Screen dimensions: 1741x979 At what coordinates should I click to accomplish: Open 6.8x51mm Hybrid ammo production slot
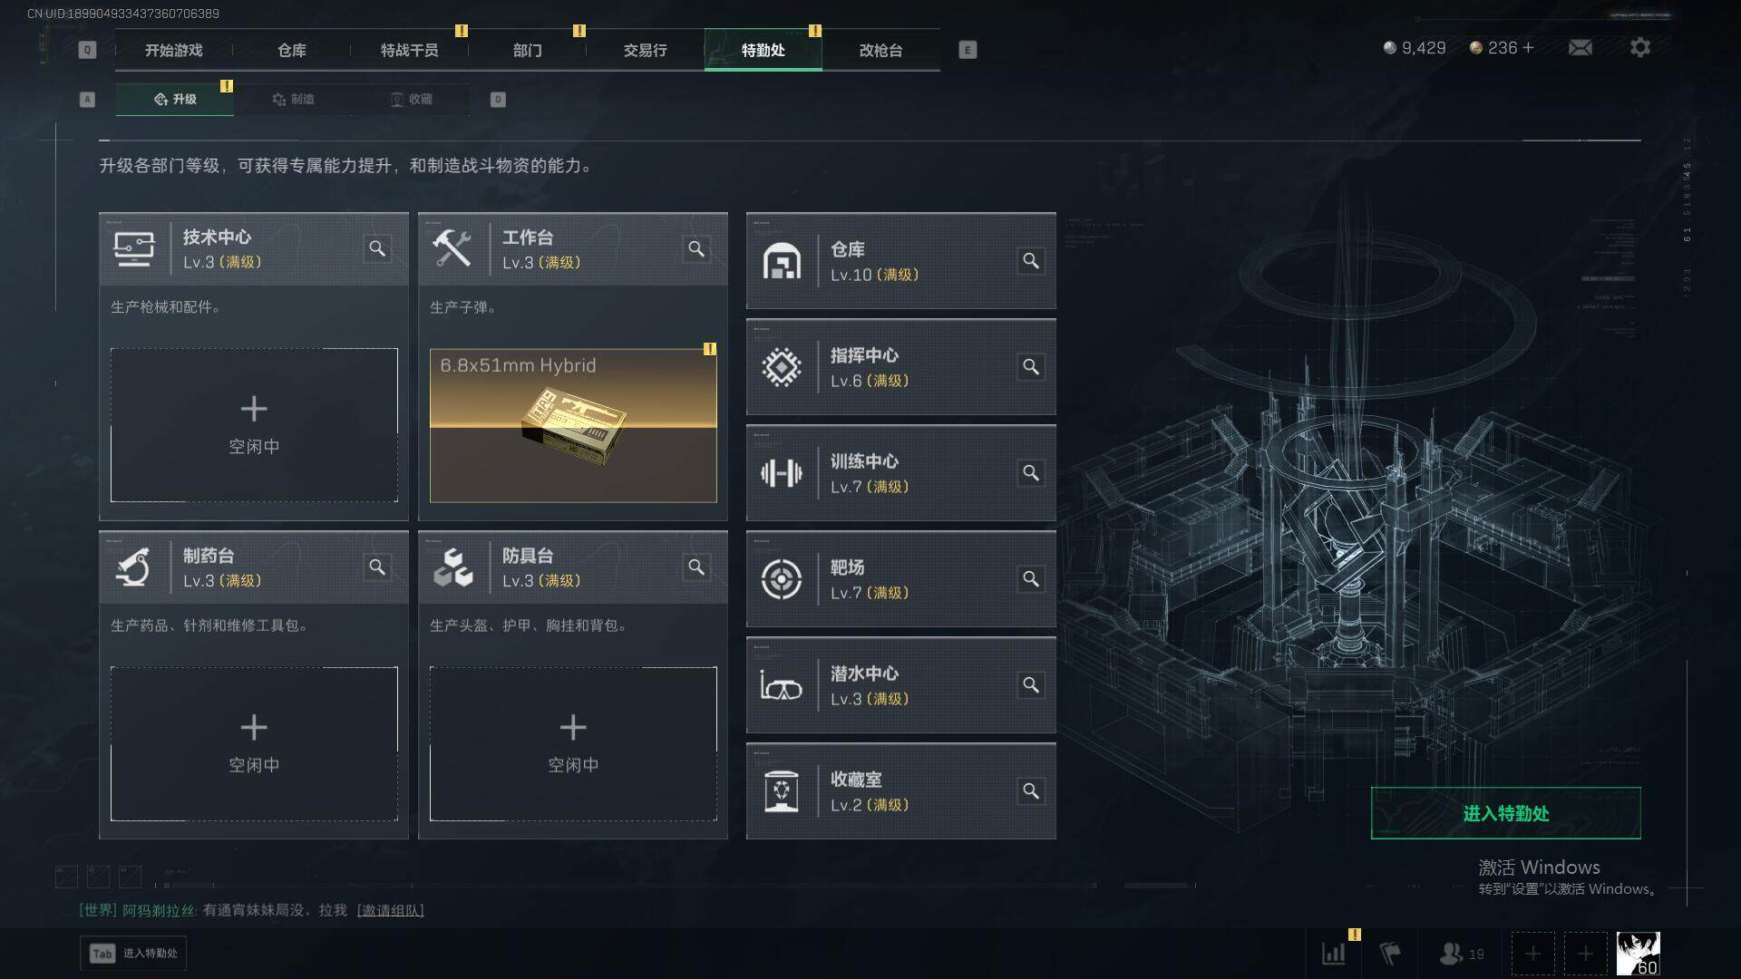573,425
